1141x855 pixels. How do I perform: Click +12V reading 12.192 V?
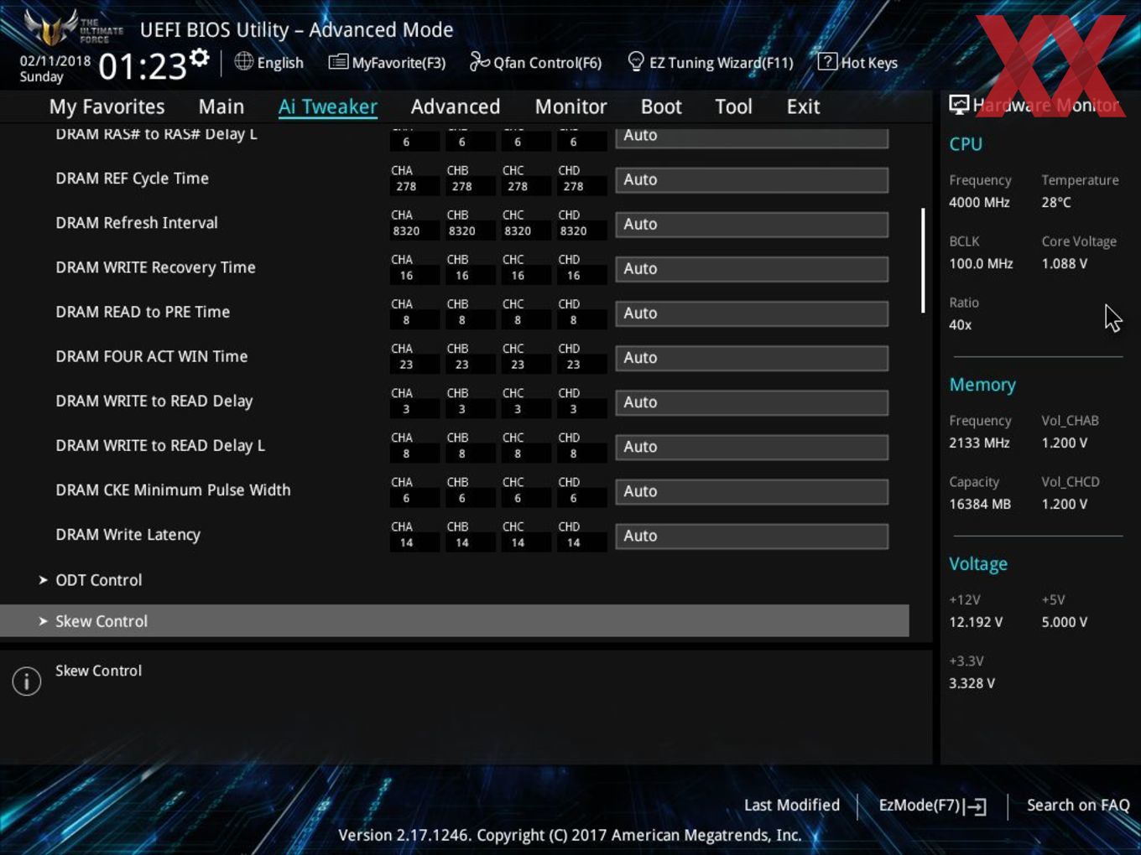coord(976,623)
